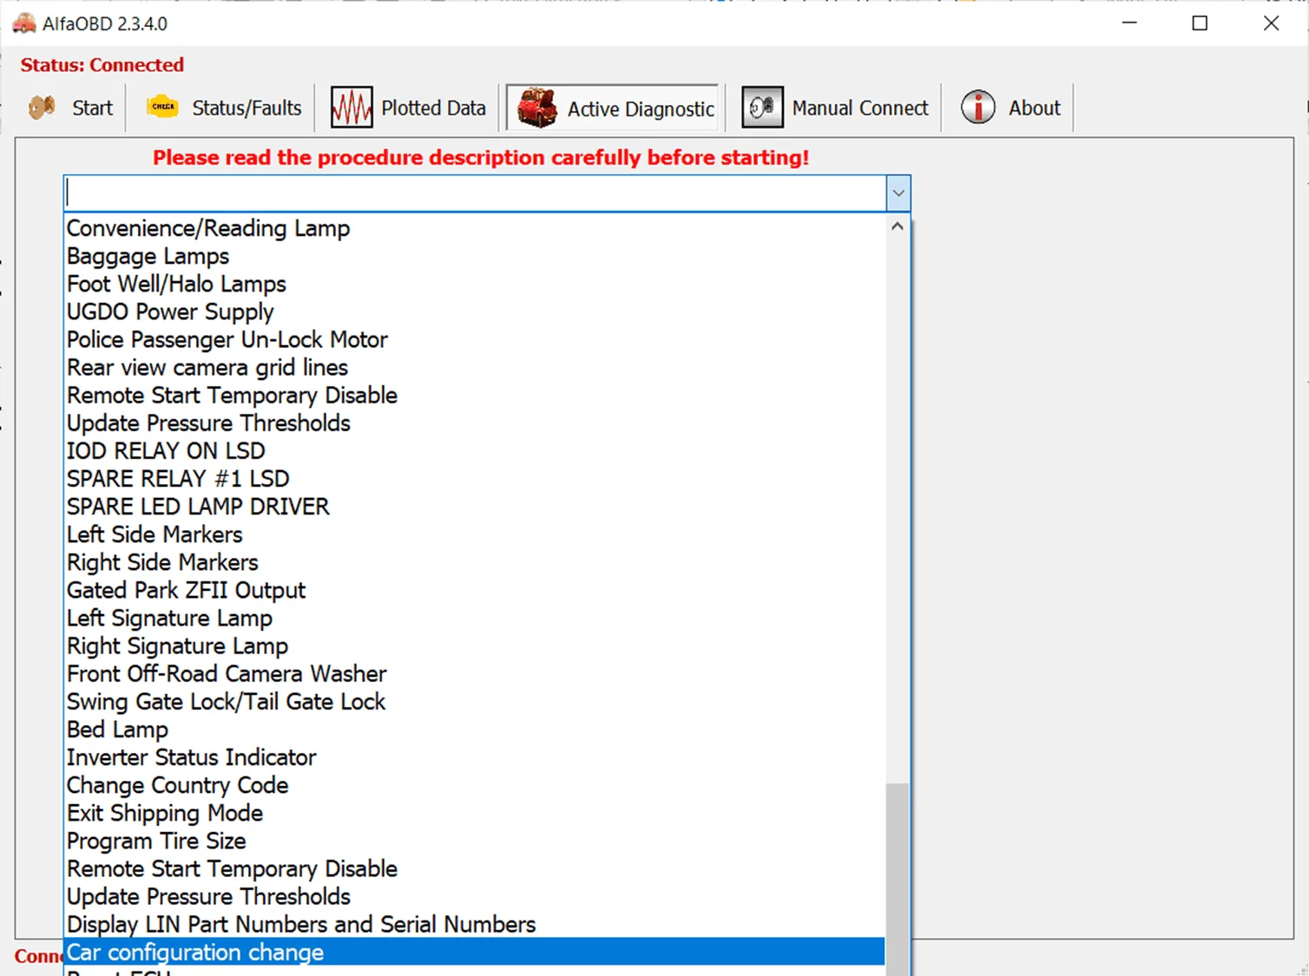Choose Swing Gate Lock/Tail Gate Lock
1309x976 pixels.
(474, 701)
